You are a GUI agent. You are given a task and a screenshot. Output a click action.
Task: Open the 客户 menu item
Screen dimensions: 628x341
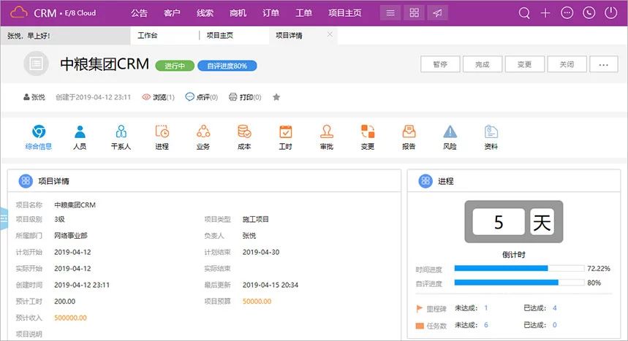coord(173,13)
